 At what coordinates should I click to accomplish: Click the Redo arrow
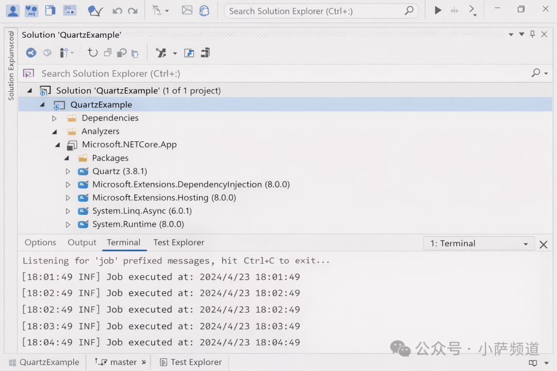(x=133, y=11)
